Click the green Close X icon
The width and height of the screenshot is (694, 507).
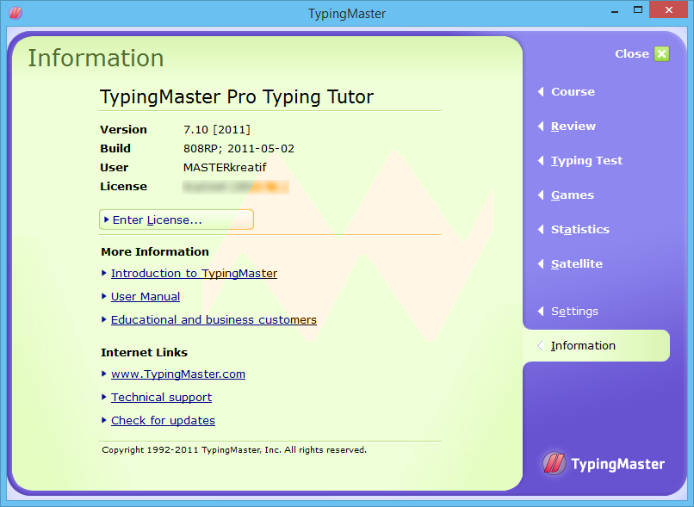[x=661, y=54]
